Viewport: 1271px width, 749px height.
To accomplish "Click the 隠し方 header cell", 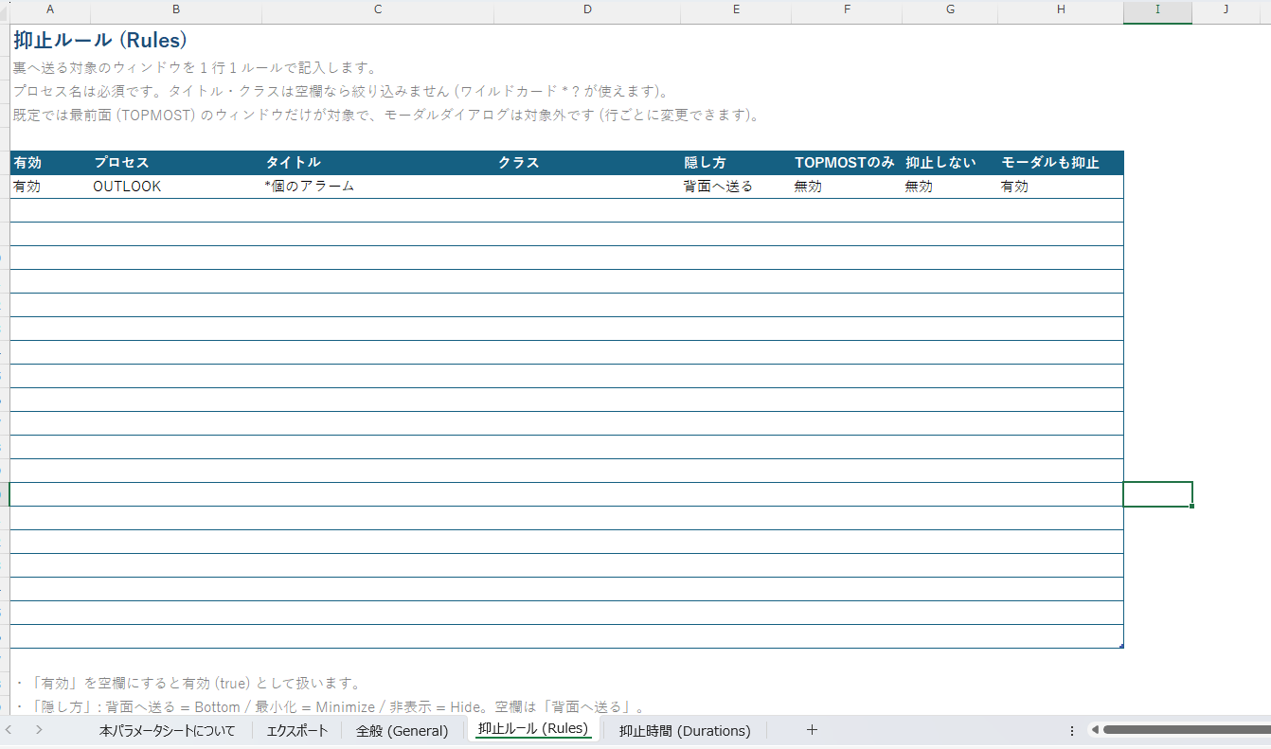I will 736,163.
